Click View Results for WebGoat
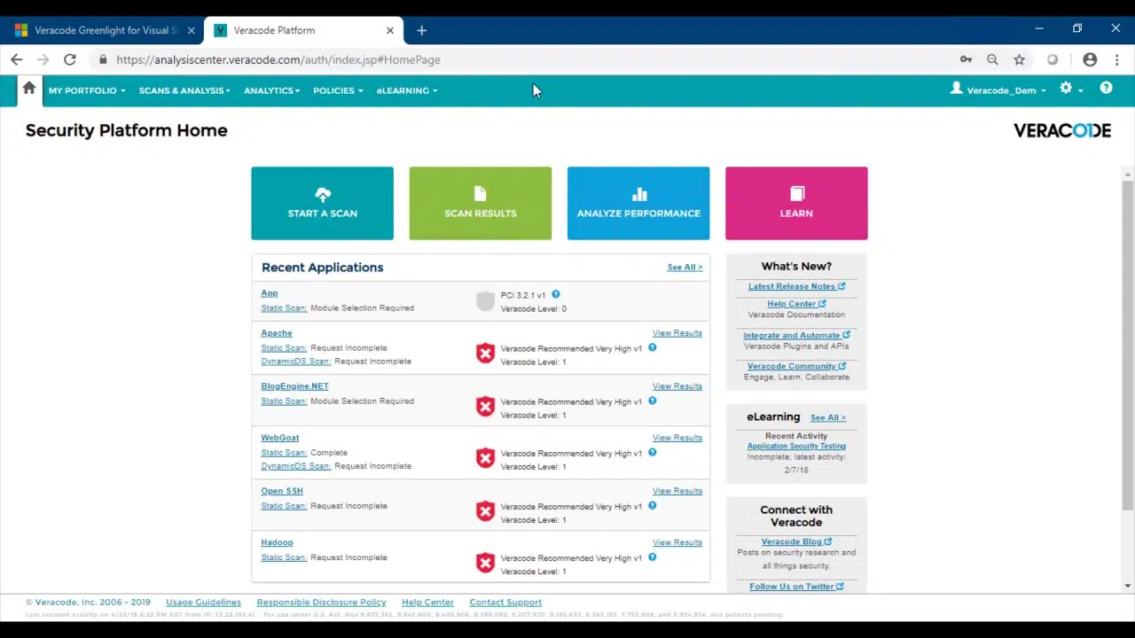The image size is (1135, 638). click(677, 437)
